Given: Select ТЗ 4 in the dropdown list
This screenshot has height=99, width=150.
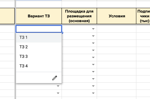Looking at the screenshot, I should [x=39, y=66].
